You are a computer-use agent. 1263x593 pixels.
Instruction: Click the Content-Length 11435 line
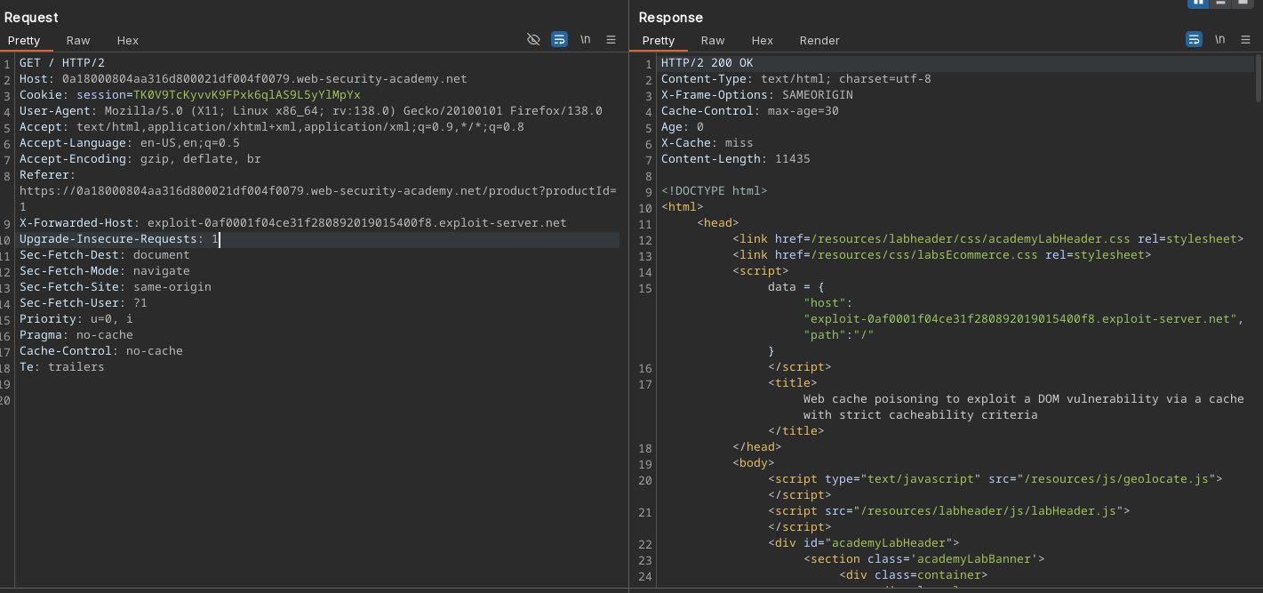tap(736, 158)
